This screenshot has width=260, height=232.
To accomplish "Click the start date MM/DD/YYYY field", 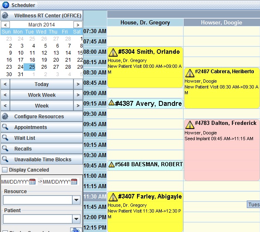I will [15, 182].
